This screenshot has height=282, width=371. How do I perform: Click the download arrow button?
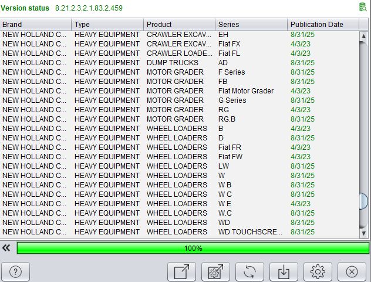click(284, 271)
